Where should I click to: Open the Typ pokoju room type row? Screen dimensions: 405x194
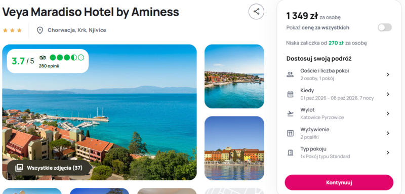click(x=339, y=152)
